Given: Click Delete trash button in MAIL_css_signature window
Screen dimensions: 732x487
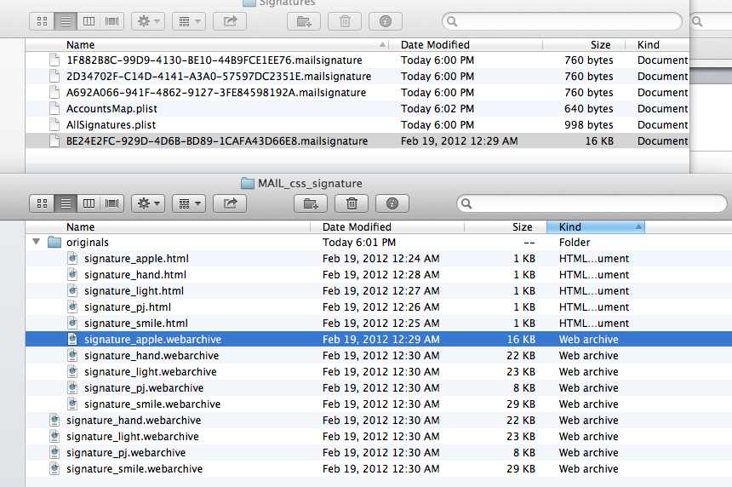Looking at the screenshot, I should tap(352, 203).
